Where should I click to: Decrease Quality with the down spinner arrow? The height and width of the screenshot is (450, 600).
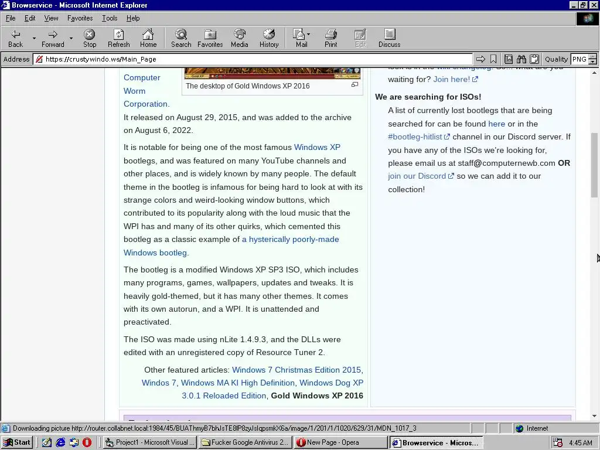[x=593, y=62]
